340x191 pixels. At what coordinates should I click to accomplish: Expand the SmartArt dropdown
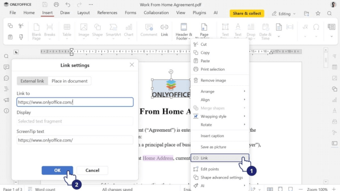113,39
